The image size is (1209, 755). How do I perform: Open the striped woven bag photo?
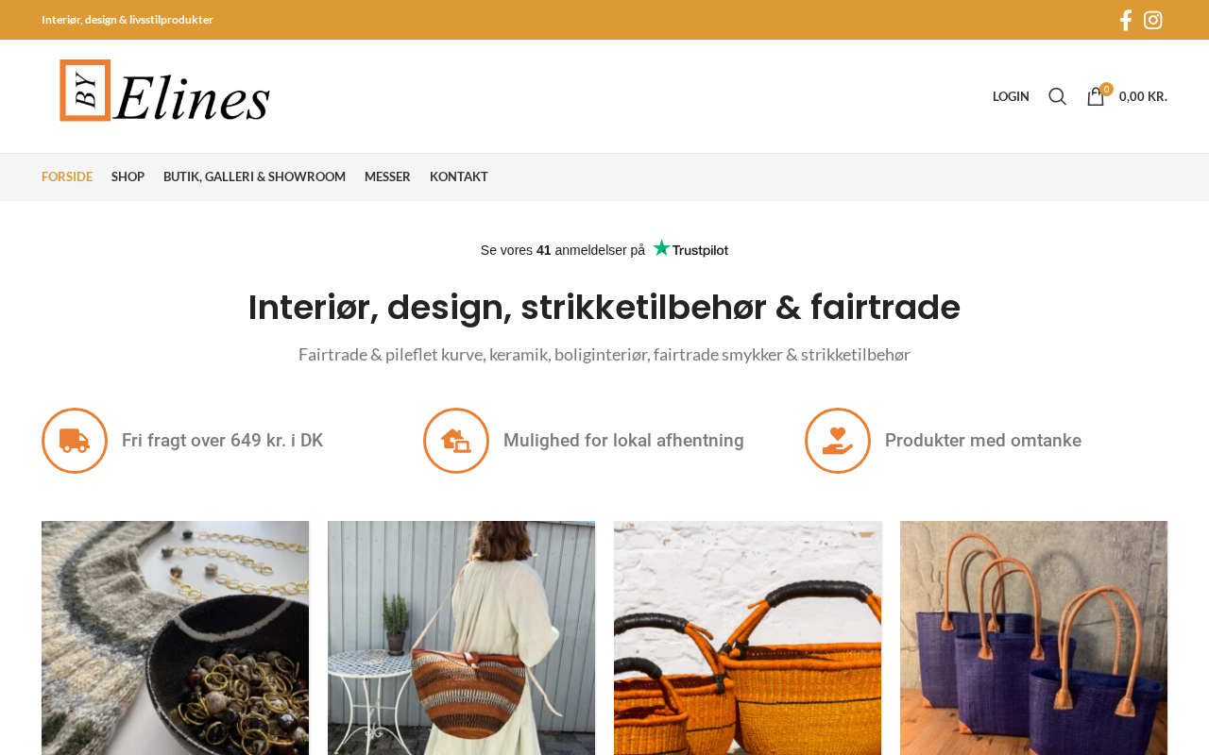(x=461, y=638)
